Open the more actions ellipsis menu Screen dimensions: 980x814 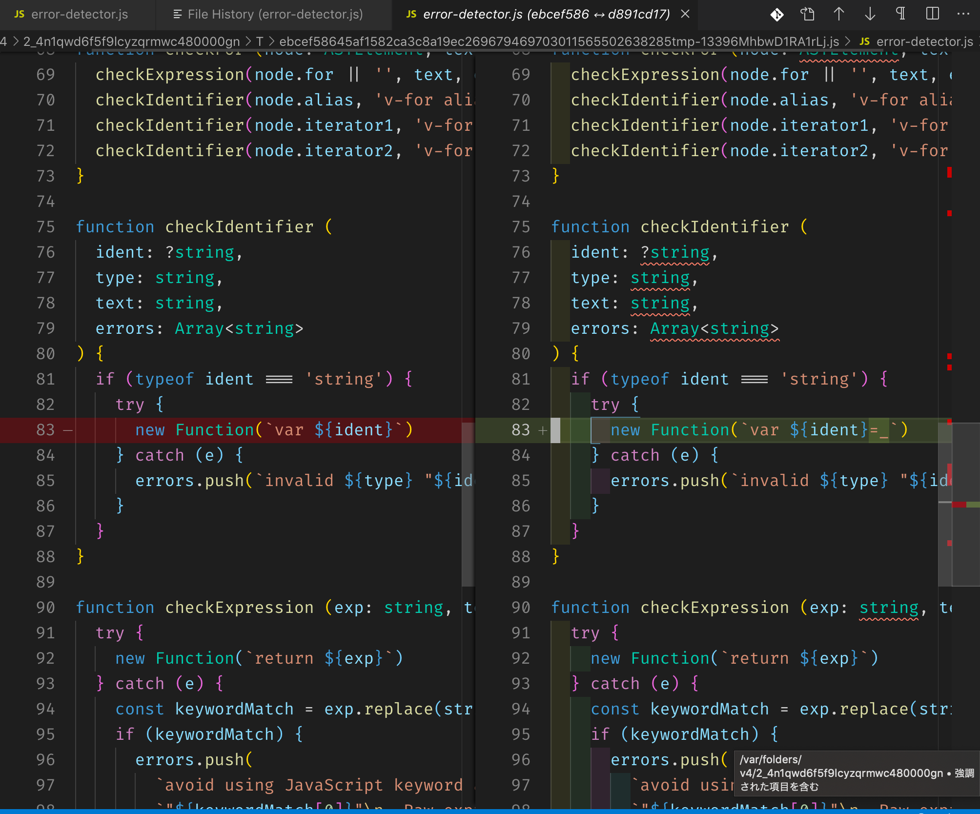click(963, 14)
